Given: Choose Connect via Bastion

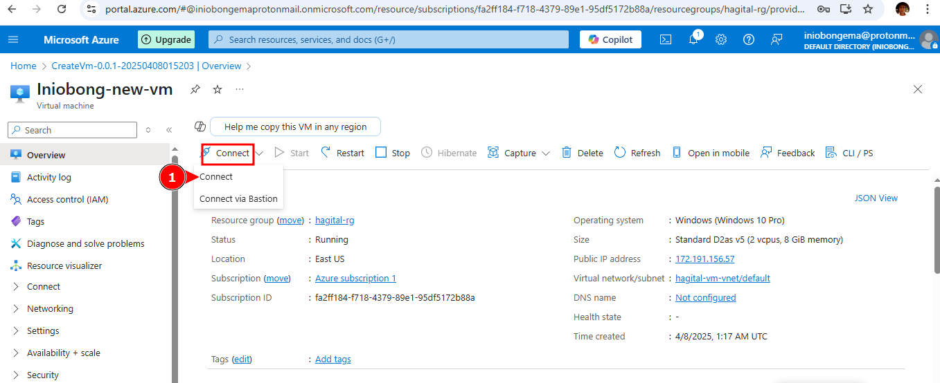Looking at the screenshot, I should tap(238, 198).
